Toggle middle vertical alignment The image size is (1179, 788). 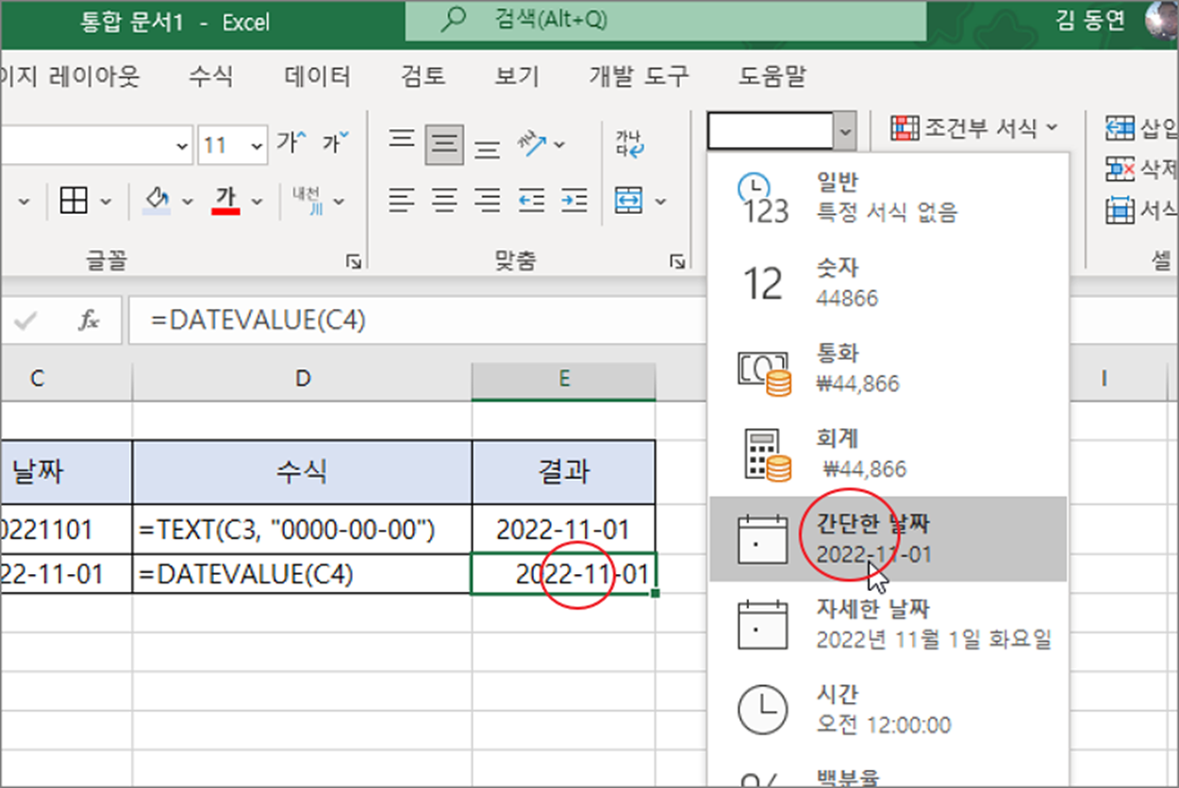pos(444,144)
